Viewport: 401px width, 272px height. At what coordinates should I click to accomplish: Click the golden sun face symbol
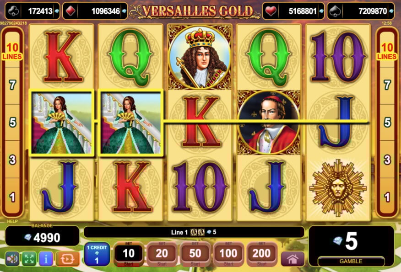338,188
